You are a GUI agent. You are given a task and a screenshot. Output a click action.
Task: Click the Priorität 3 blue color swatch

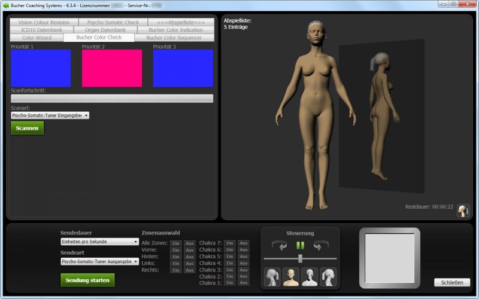pyautogui.click(x=183, y=68)
